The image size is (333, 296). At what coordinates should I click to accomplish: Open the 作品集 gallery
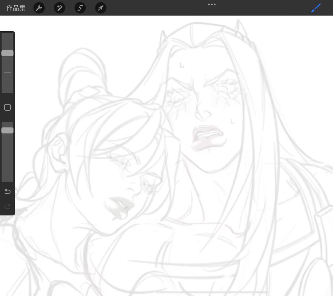16,8
